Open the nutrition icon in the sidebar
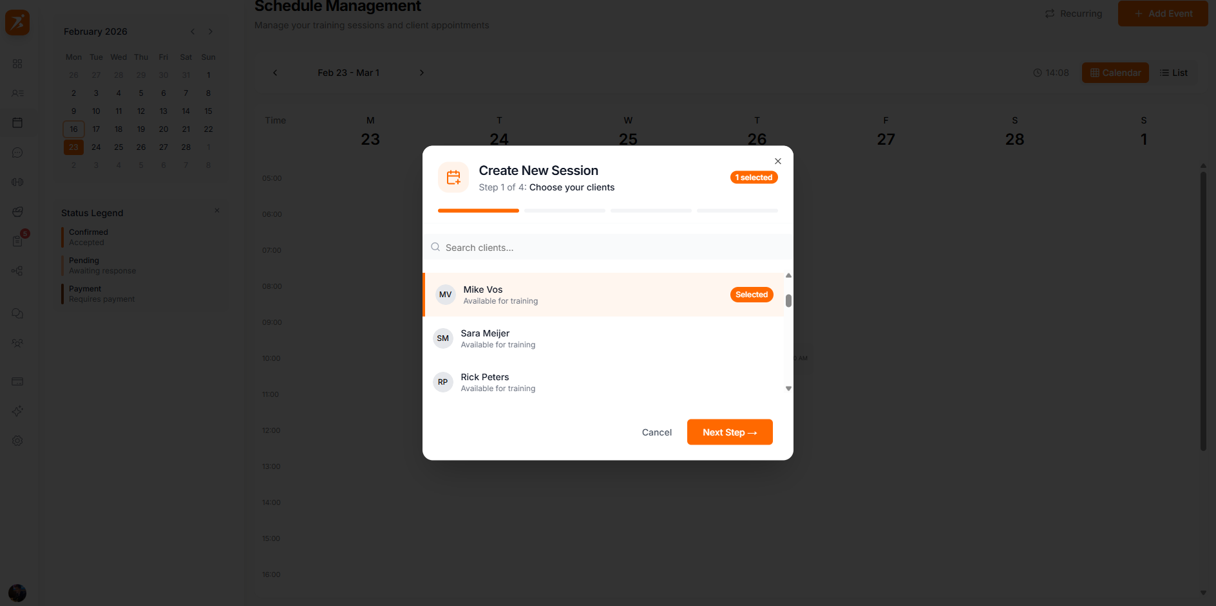1216x606 pixels. pos(17,212)
